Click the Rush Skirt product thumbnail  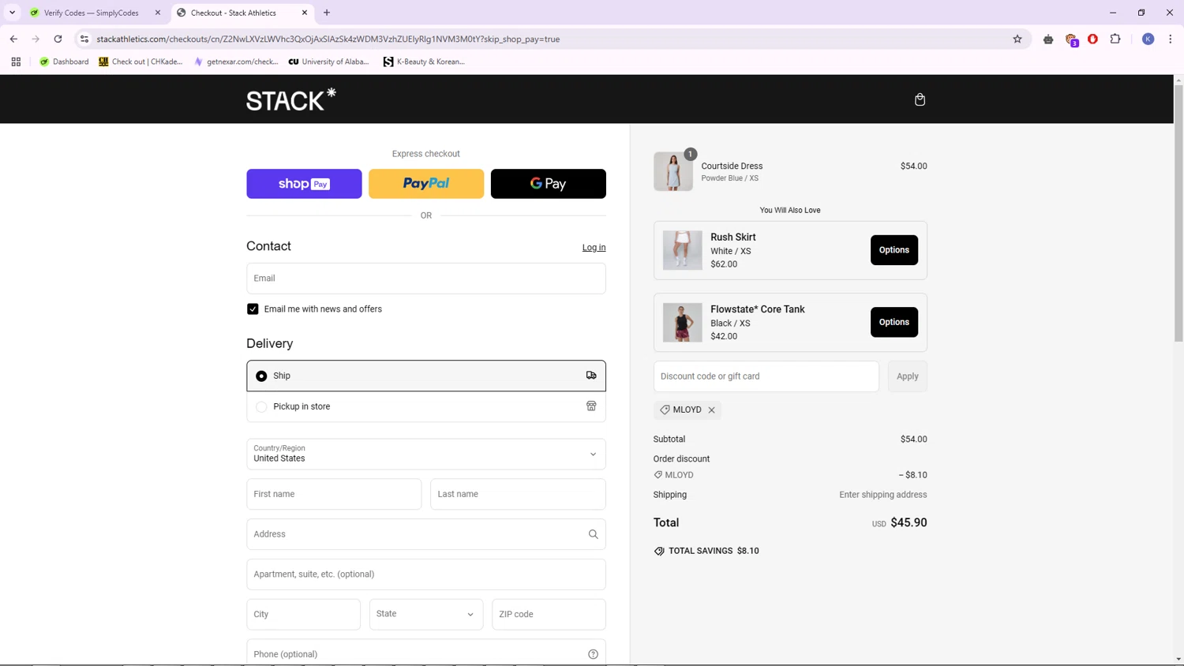point(682,250)
